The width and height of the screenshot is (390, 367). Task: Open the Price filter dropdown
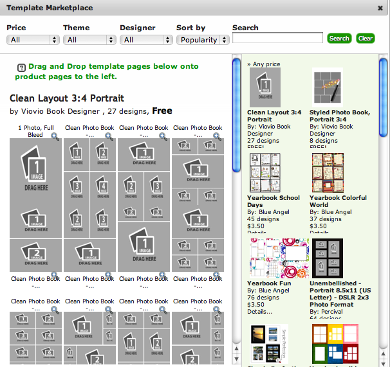click(33, 40)
